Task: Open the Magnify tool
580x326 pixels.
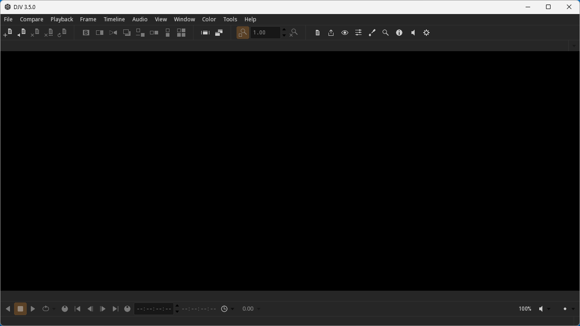Action: [386, 33]
